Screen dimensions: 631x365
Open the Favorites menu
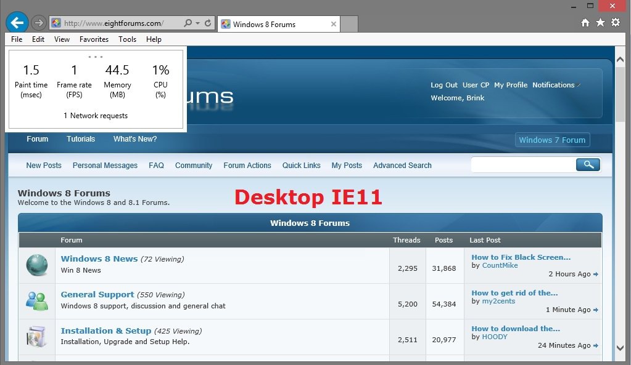(x=94, y=39)
